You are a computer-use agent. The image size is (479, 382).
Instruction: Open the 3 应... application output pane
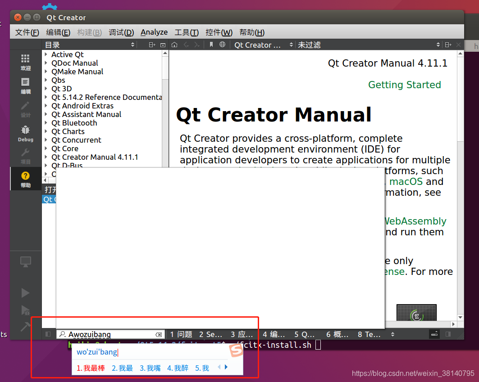[x=242, y=334]
